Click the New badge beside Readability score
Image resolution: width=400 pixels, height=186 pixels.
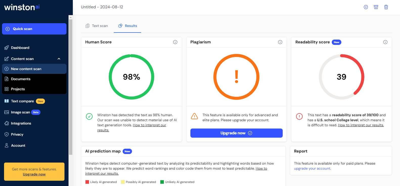(x=337, y=42)
